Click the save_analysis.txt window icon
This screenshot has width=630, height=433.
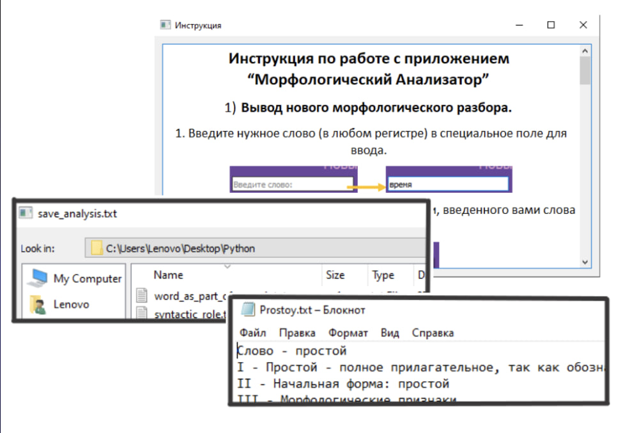click(x=26, y=213)
